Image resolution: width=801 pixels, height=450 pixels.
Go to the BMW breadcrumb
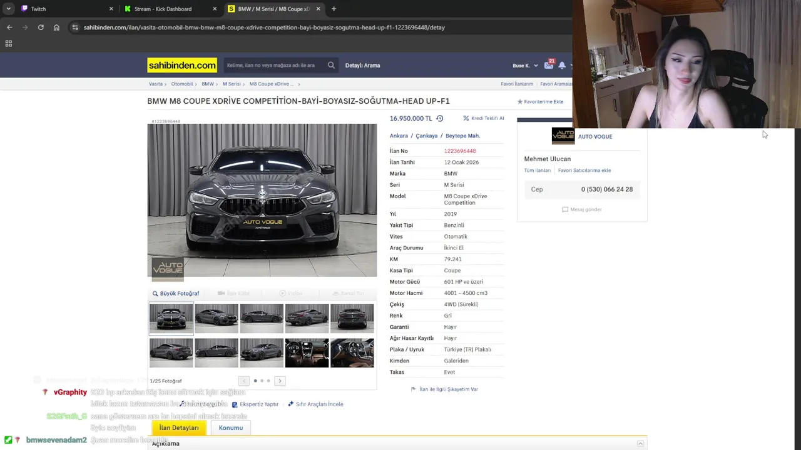[208, 84]
